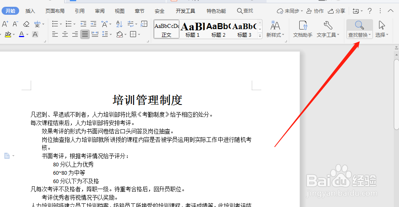
Task: Align paragraph text left
Action: tap(55, 34)
